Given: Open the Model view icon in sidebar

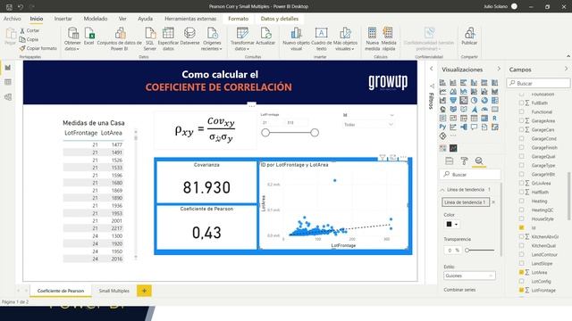Looking at the screenshot, I should click(x=8, y=97).
